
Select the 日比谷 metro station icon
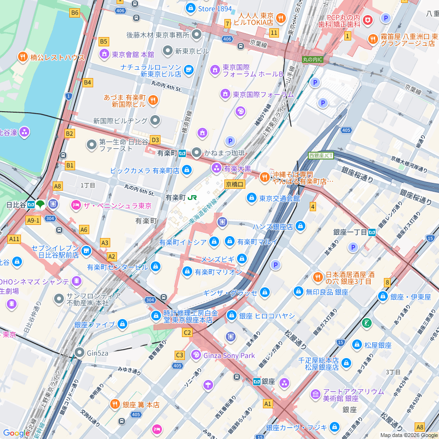point(30,204)
